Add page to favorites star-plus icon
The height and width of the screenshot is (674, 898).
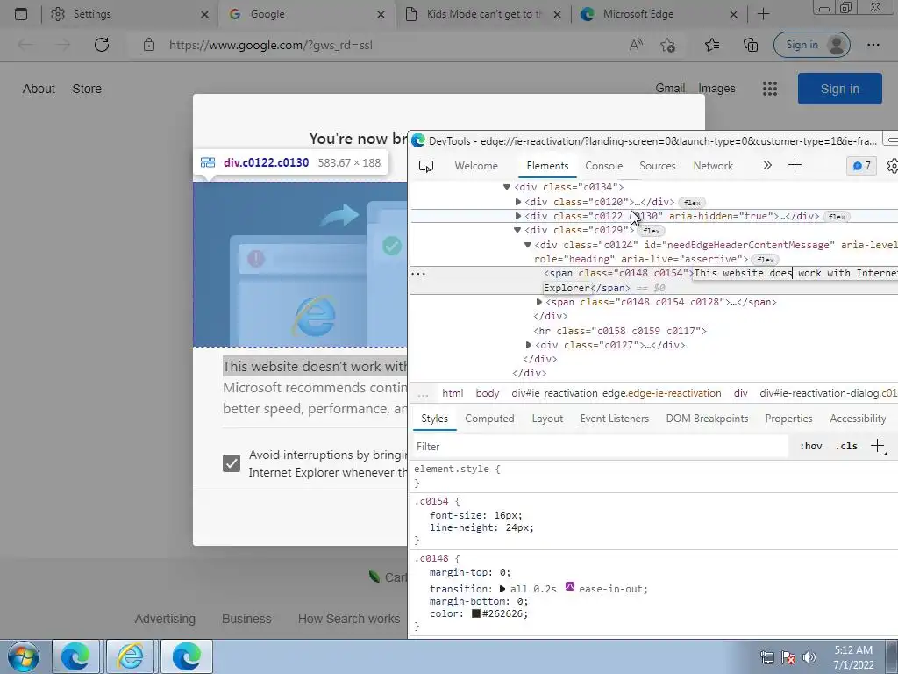point(667,45)
